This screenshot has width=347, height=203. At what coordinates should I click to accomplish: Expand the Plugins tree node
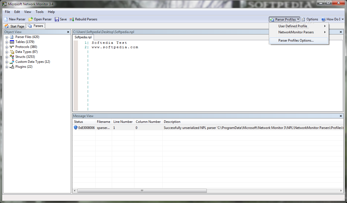pyautogui.click(x=7, y=67)
